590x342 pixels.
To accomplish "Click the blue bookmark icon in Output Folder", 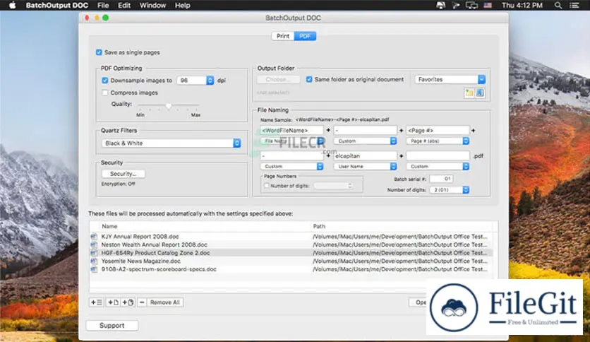I will tap(480, 93).
